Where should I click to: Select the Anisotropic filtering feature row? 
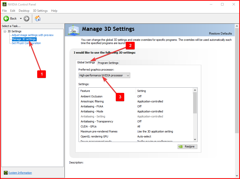pyautogui.click(x=136, y=101)
